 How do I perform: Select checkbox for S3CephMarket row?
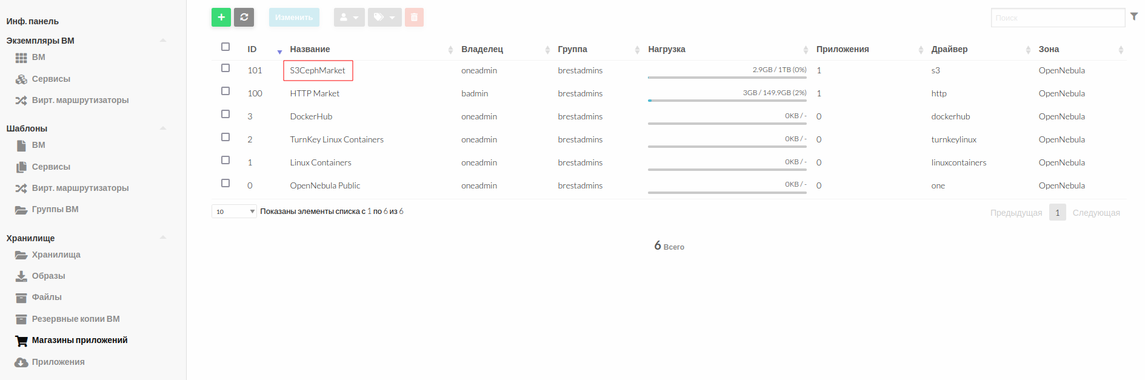click(x=225, y=68)
